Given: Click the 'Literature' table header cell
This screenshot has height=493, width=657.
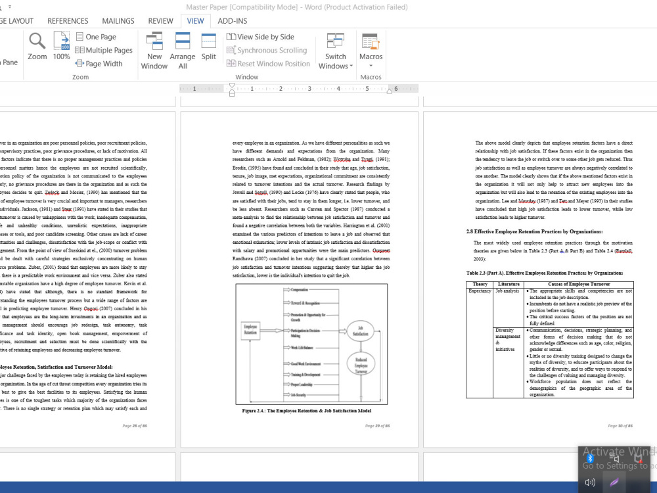Looking at the screenshot, I should pyautogui.click(x=509, y=284).
